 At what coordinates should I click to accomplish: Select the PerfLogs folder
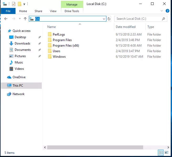click(59, 35)
